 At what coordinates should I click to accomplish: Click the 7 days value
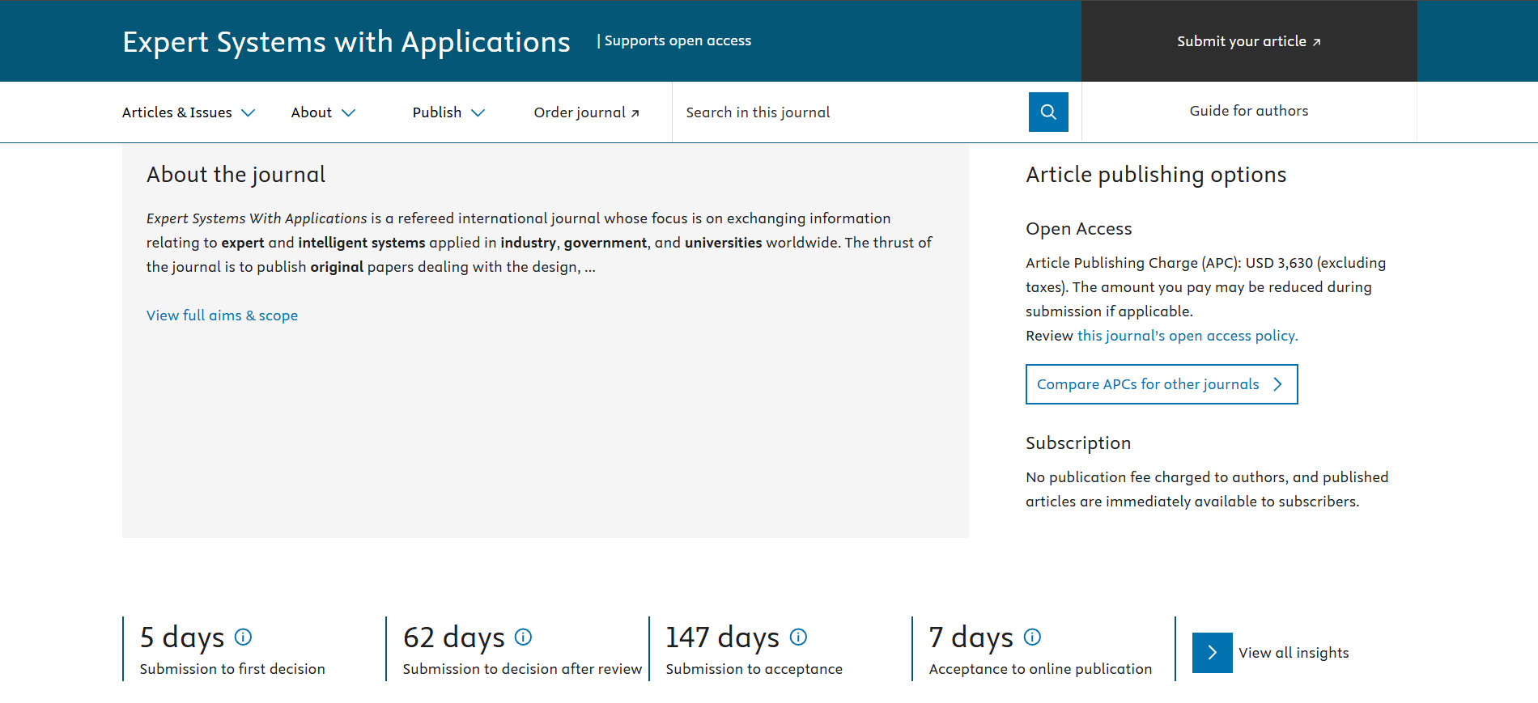(971, 637)
